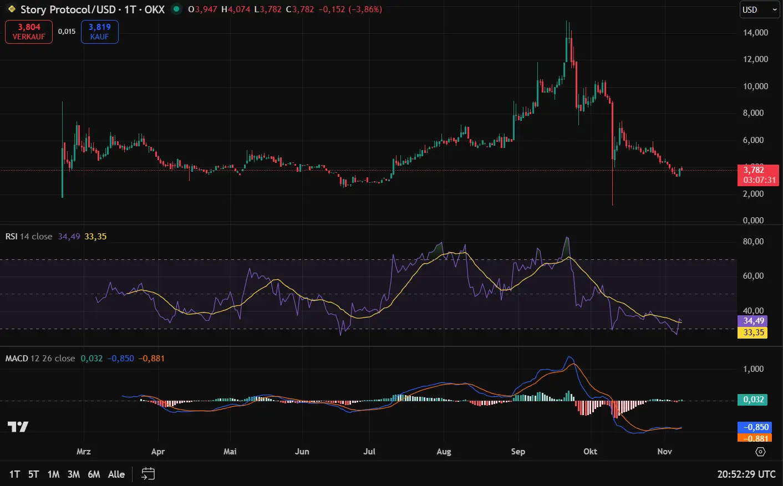
Task: Toggle the MACD indicator visibility via its title
Action: (16, 358)
